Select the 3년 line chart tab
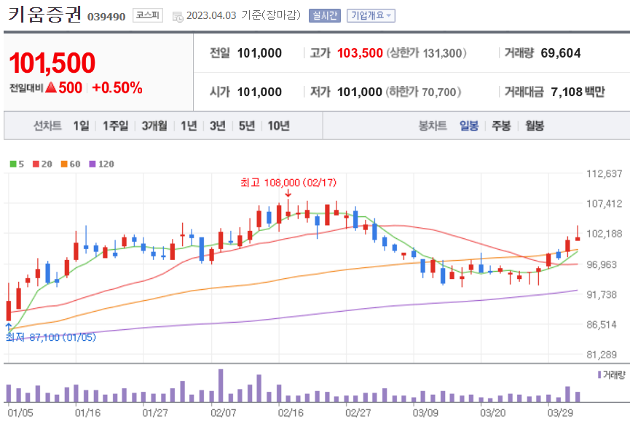 pos(218,126)
